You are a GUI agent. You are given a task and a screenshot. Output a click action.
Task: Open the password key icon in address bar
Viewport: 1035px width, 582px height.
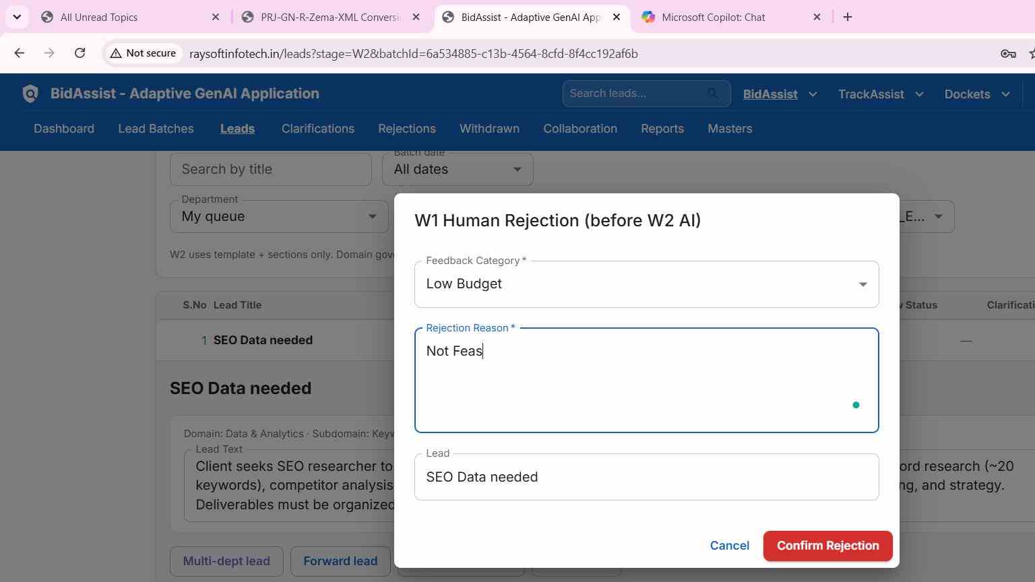(1008, 54)
